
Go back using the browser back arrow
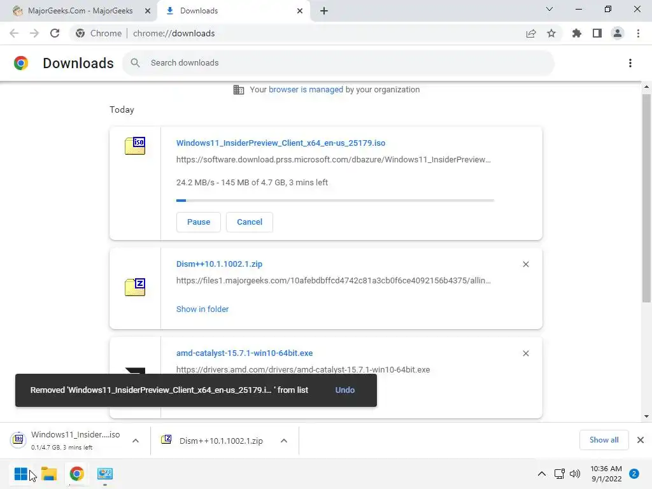coord(14,33)
